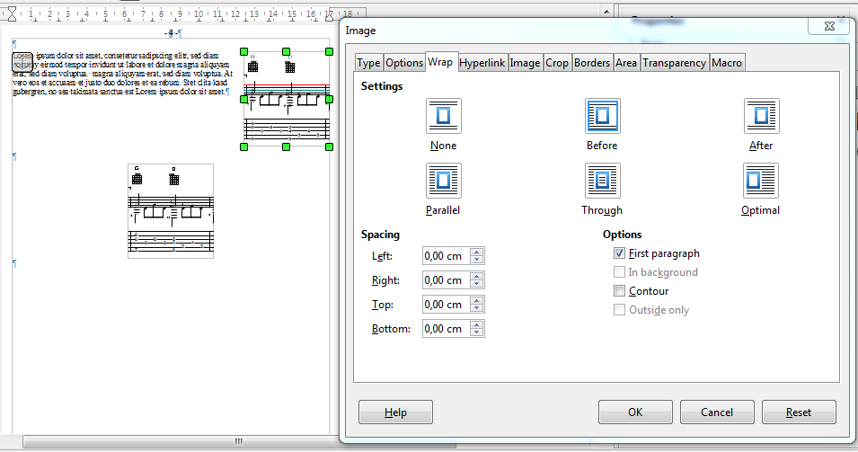Increase Top spacing with up arrow
This screenshot has height=452, width=858.
(476, 301)
